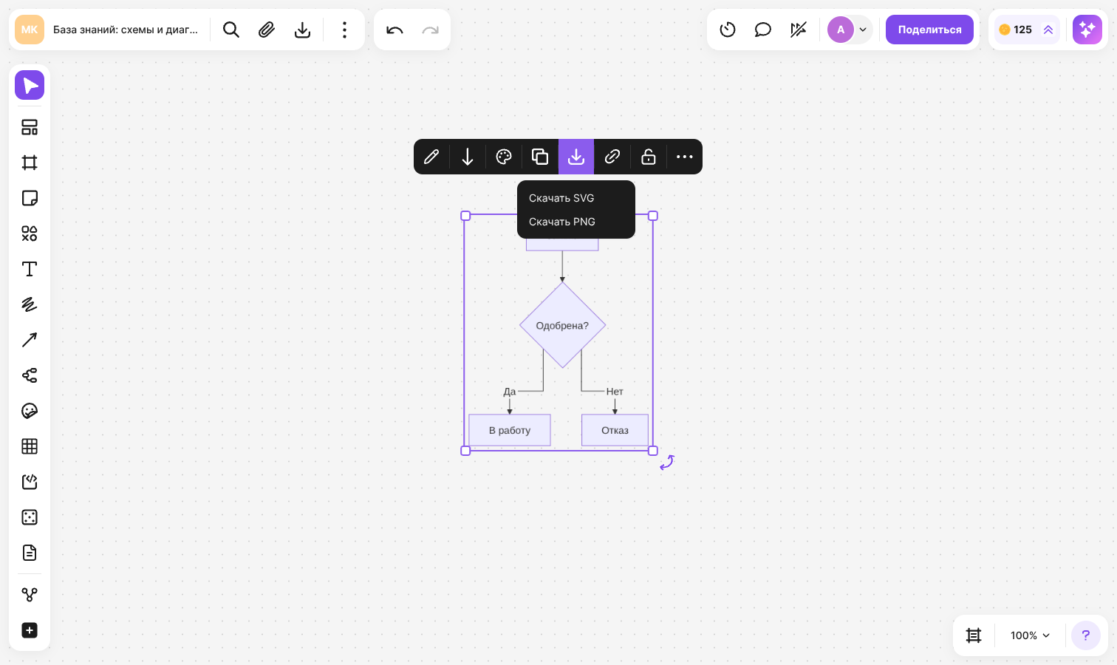
Task: Open the code embed tool
Action: 30,482
